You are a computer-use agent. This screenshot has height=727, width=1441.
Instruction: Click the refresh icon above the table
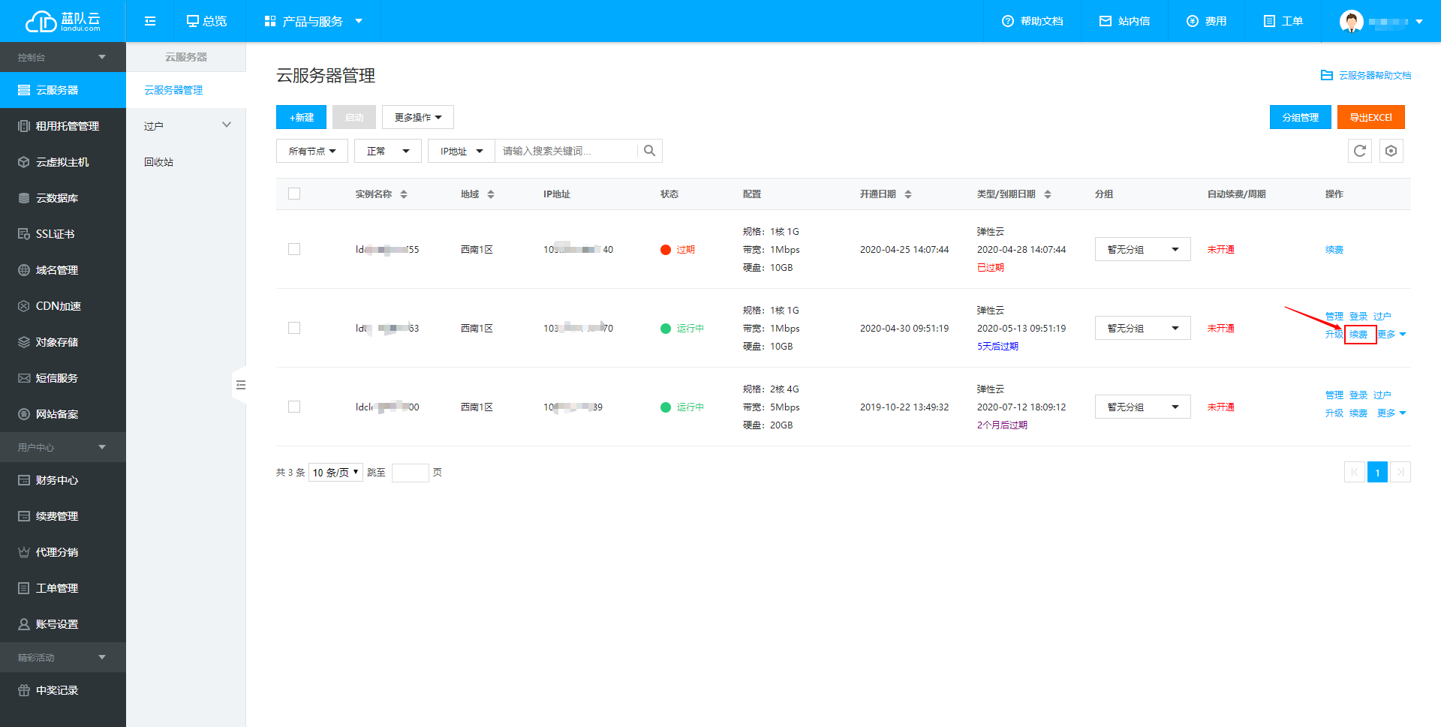click(1359, 151)
